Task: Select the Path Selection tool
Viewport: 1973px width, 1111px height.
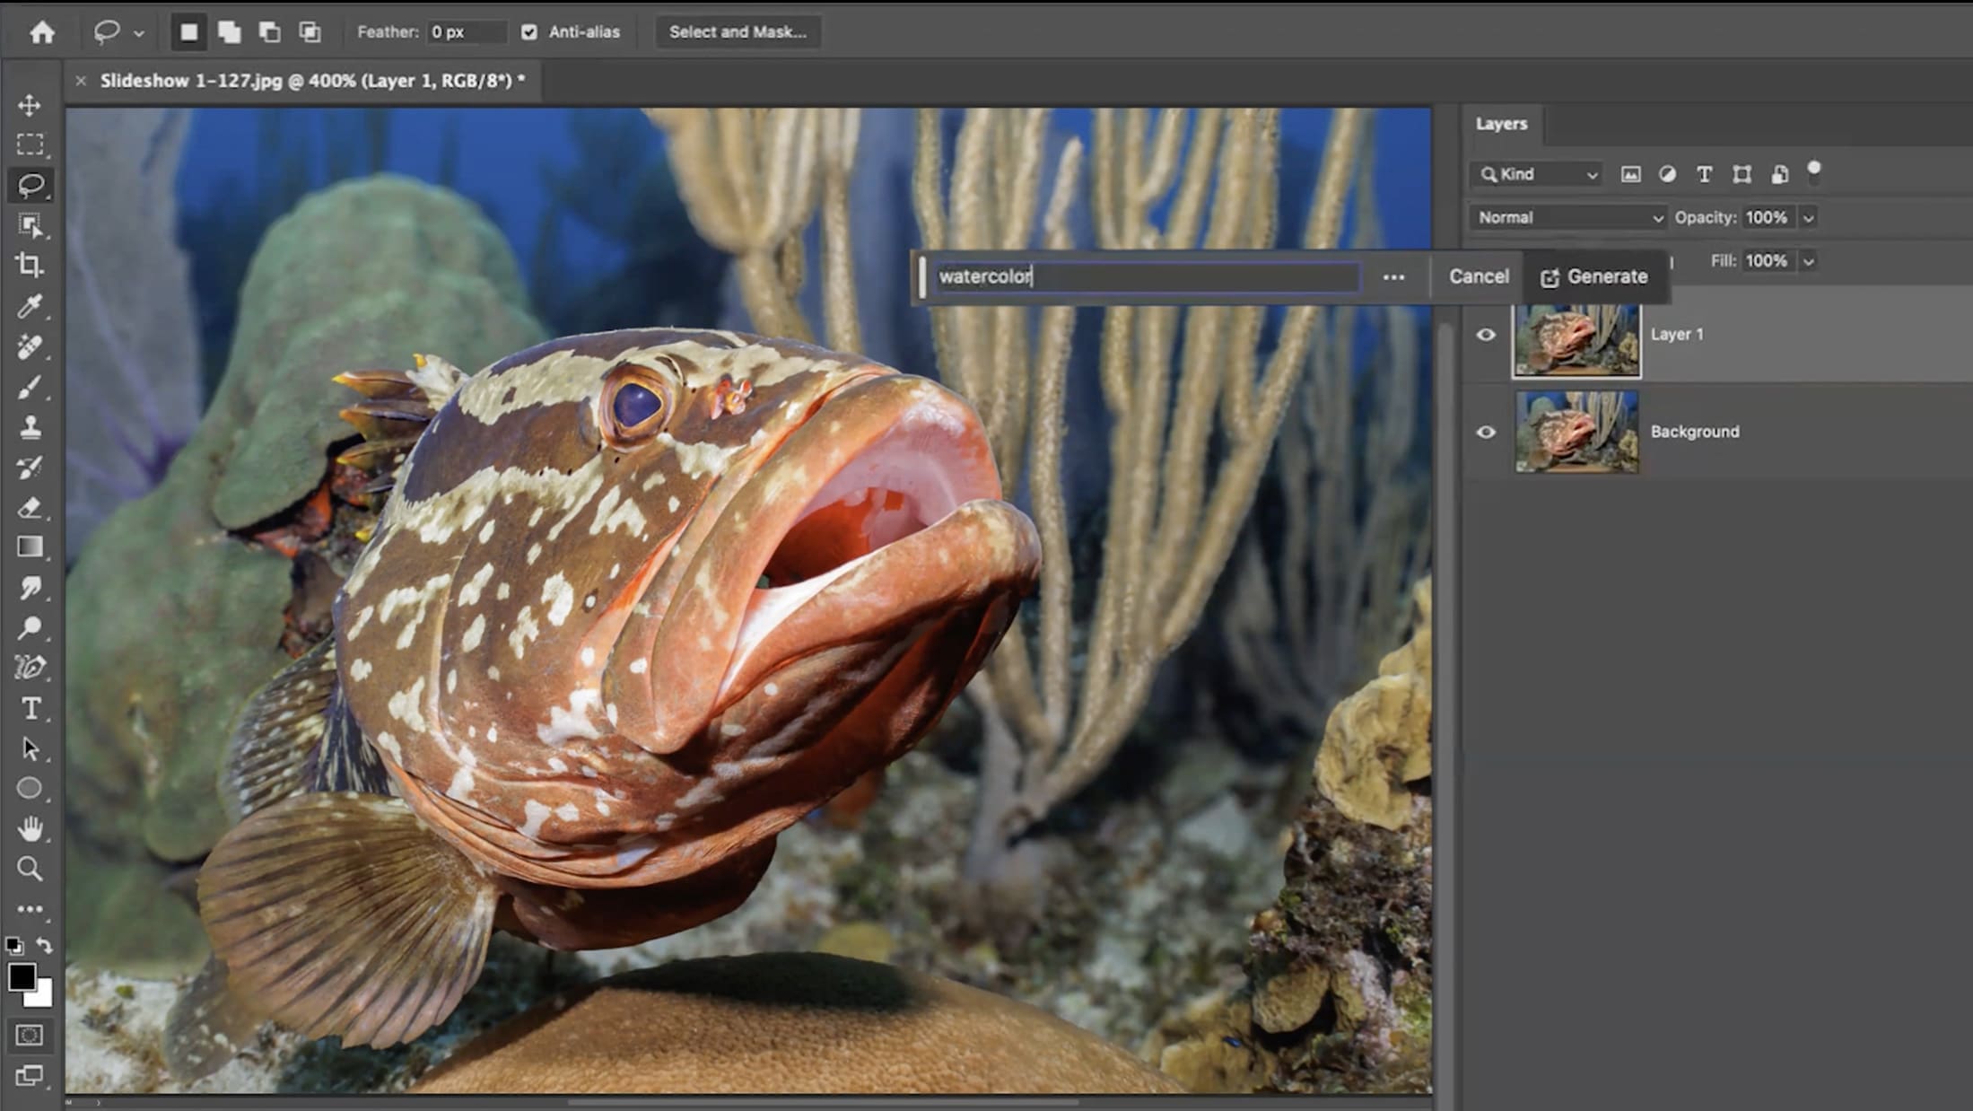Action: [x=30, y=748]
